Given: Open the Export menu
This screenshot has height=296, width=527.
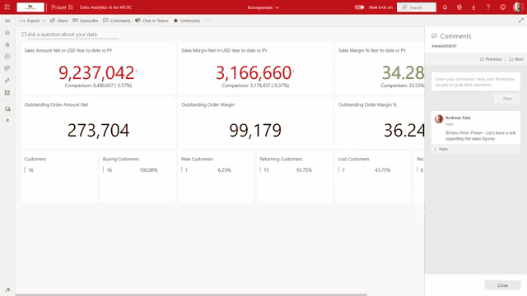Looking at the screenshot, I should pyautogui.click(x=32, y=21).
